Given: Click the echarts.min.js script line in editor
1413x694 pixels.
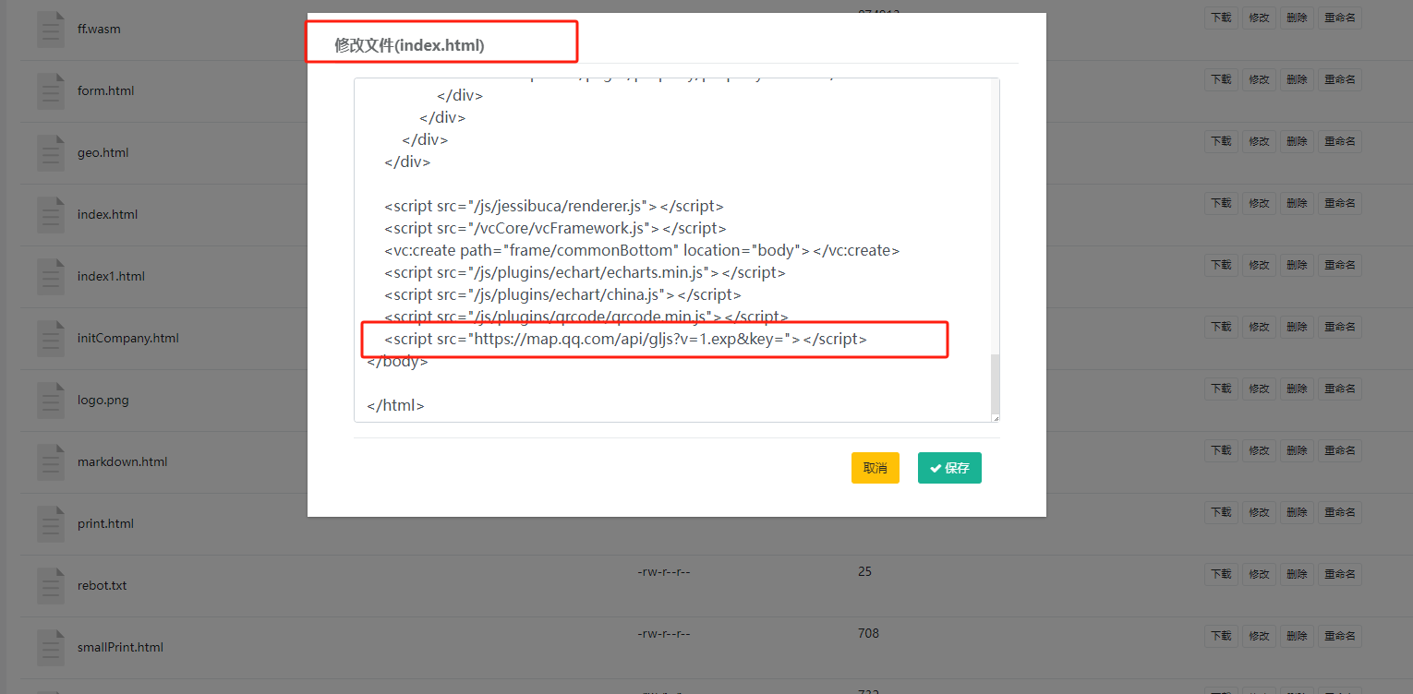Looking at the screenshot, I should pyautogui.click(x=586, y=272).
